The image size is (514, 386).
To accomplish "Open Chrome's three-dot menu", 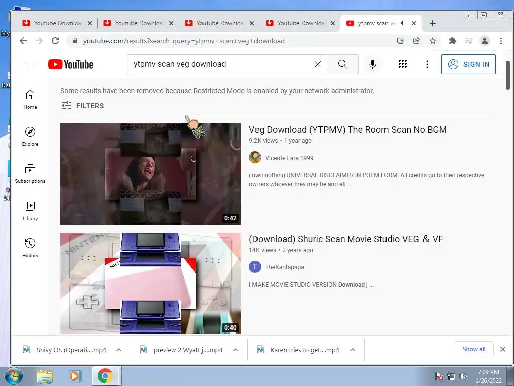I will 501,41.
